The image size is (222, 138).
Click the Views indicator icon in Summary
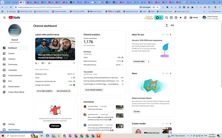(122, 58)
